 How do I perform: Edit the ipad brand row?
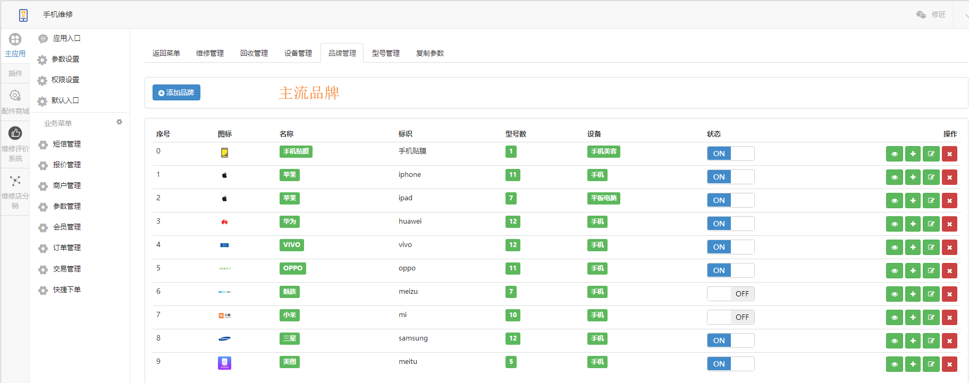click(x=931, y=201)
